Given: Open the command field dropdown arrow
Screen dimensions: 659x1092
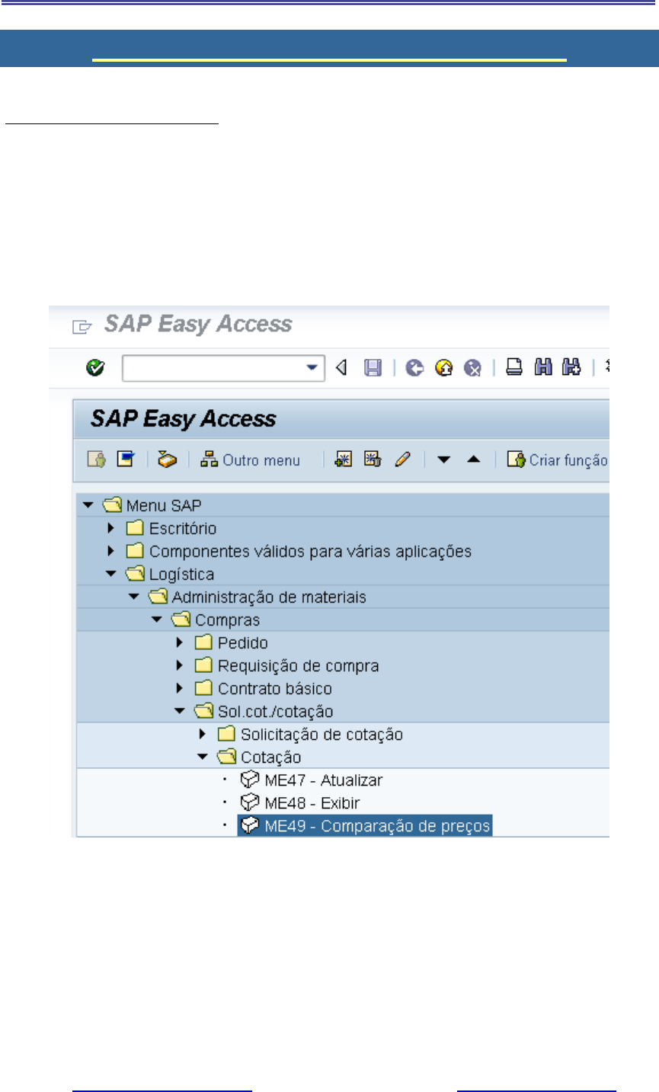Looking at the screenshot, I should point(312,368).
